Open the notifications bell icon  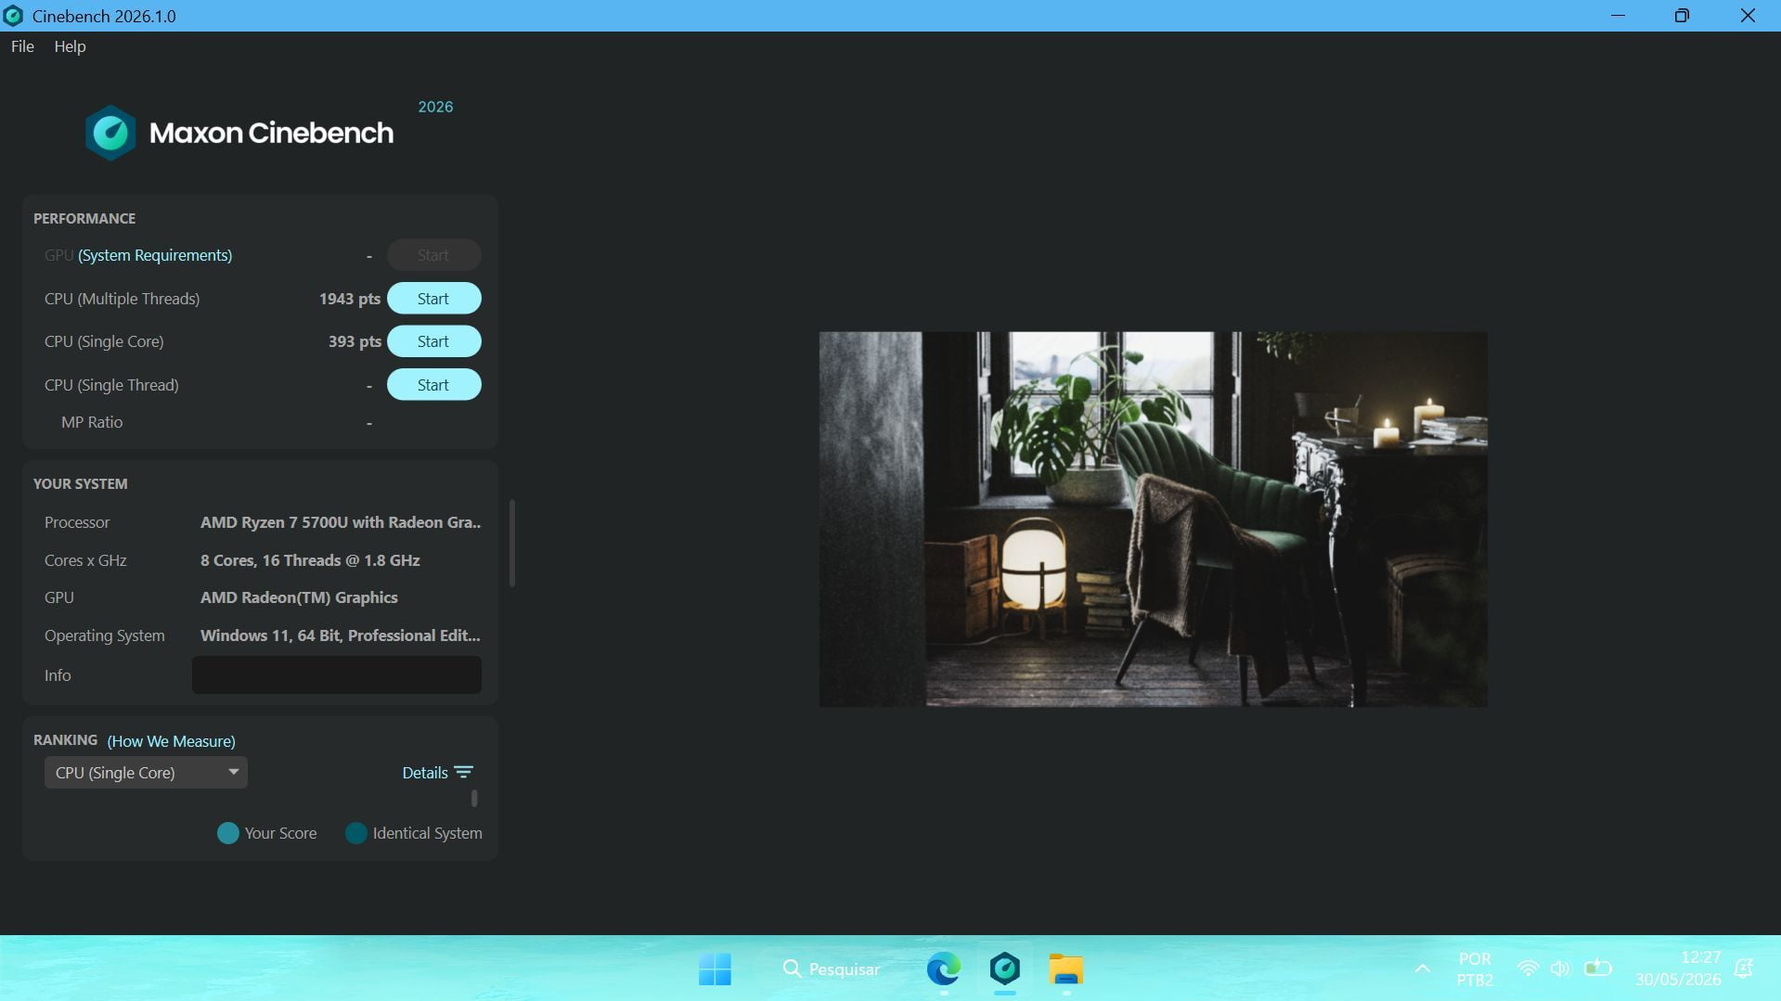coord(1743,969)
